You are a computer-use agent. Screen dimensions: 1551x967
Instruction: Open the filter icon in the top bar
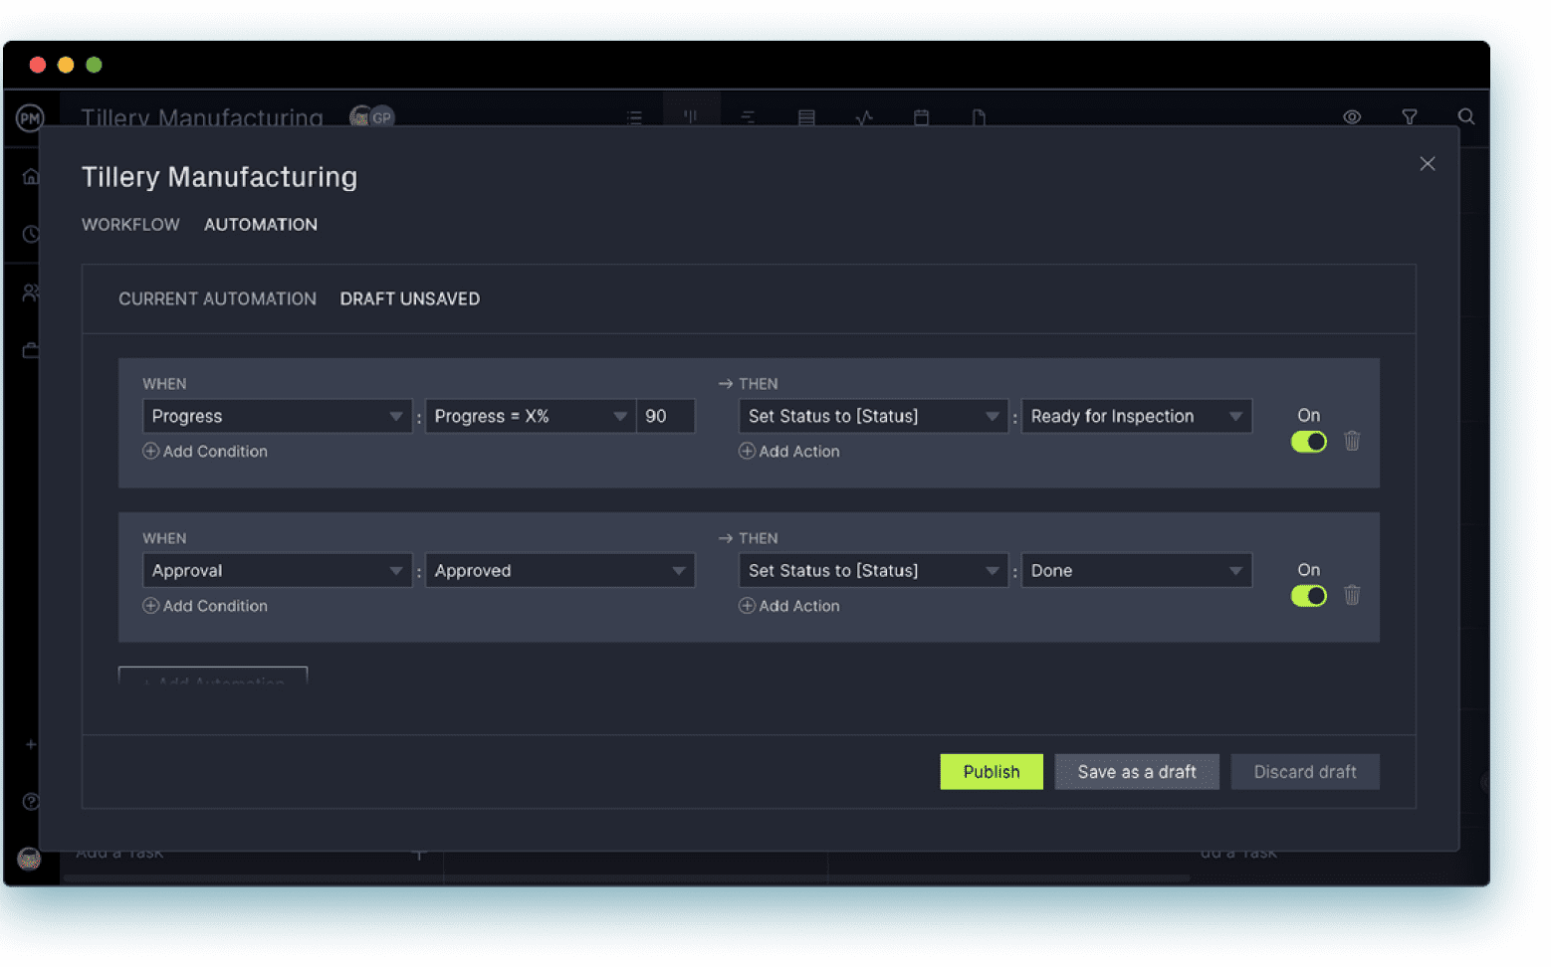click(1409, 116)
